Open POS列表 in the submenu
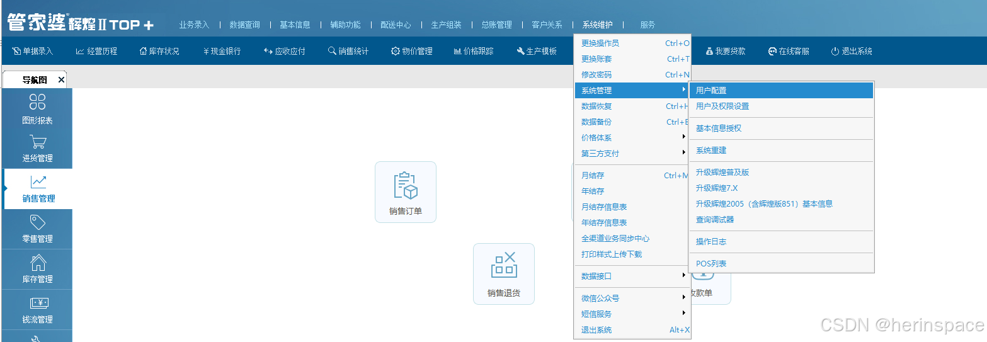This screenshot has height=342, width=987. click(781, 263)
